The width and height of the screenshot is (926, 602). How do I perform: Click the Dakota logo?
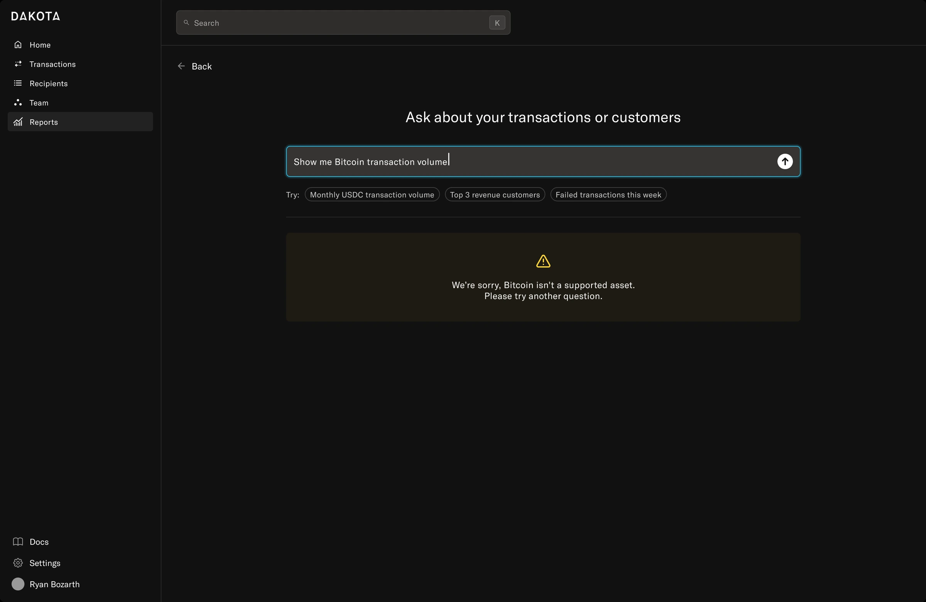click(x=35, y=16)
